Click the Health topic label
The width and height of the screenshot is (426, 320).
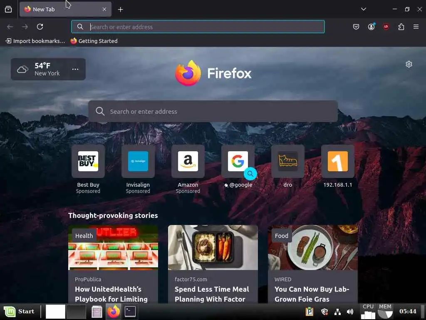[x=84, y=236]
